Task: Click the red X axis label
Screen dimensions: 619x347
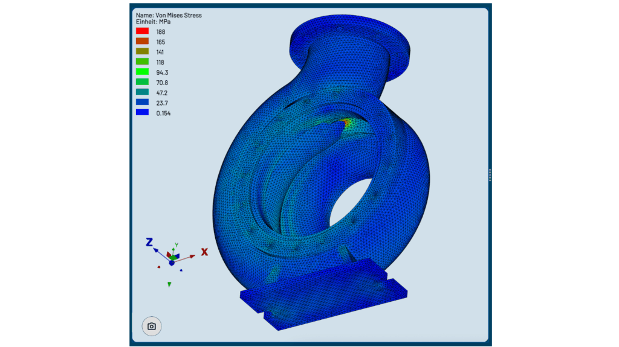Action: (204, 252)
